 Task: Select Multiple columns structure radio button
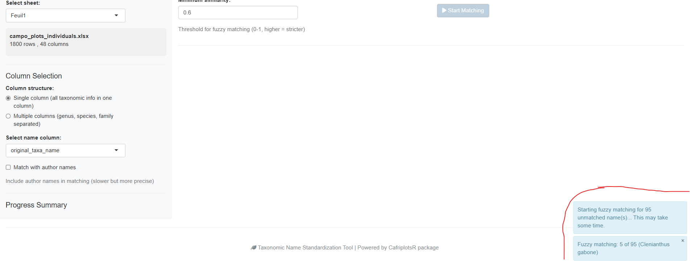pos(8,116)
